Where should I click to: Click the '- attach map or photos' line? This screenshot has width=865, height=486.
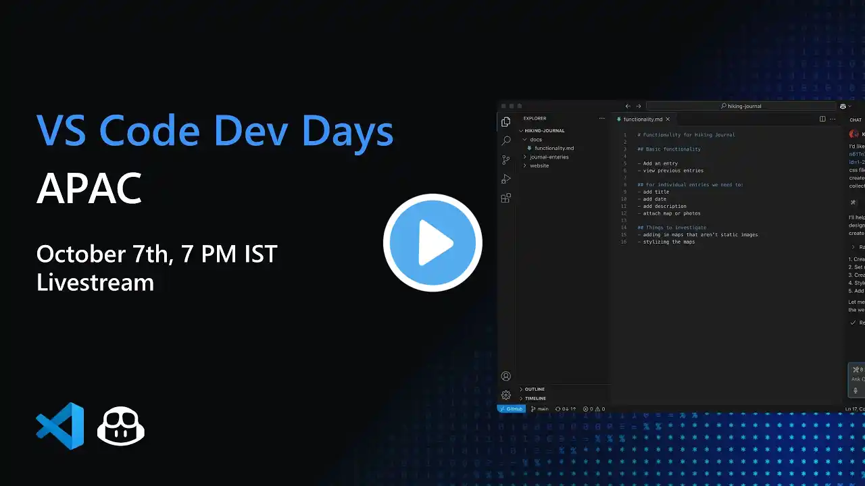point(669,213)
